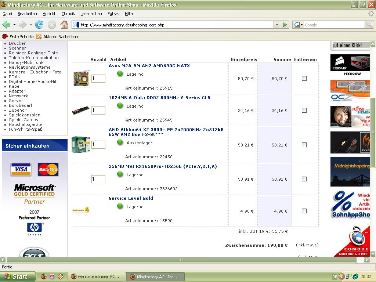
Task: Click the URL address field
Action: point(176,25)
